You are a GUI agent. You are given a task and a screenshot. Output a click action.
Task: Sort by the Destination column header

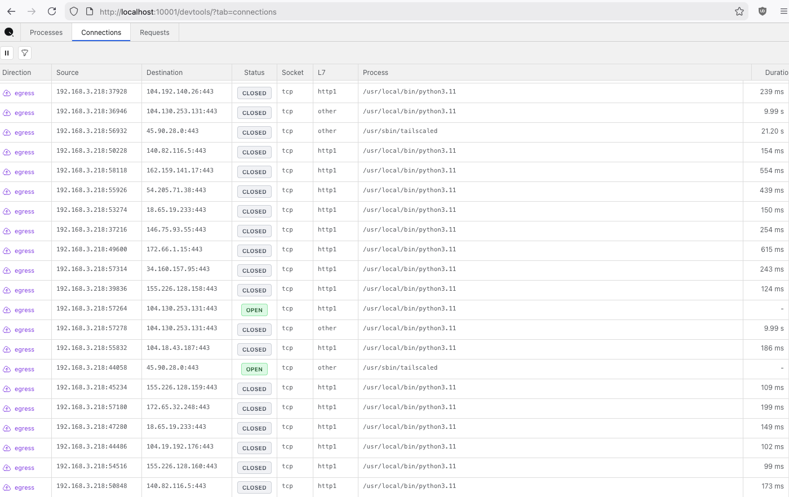[x=165, y=73]
